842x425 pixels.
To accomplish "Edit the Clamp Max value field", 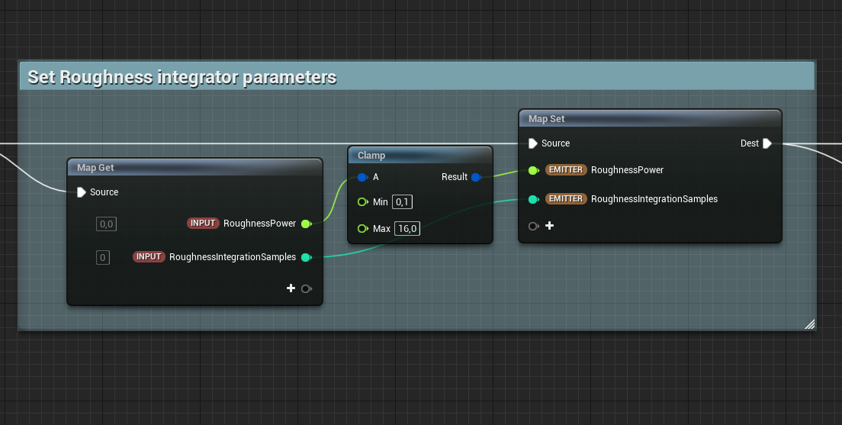I will [407, 229].
